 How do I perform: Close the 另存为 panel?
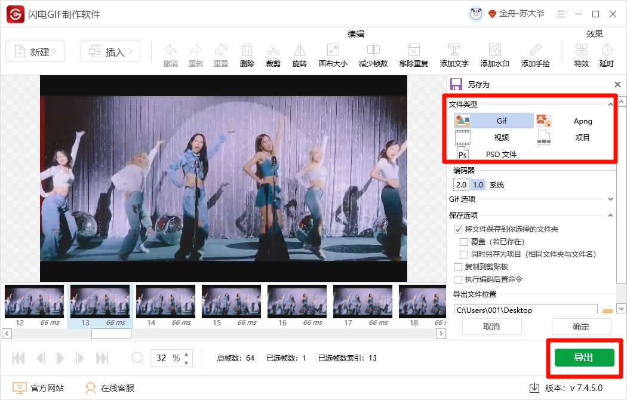point(617,84)
